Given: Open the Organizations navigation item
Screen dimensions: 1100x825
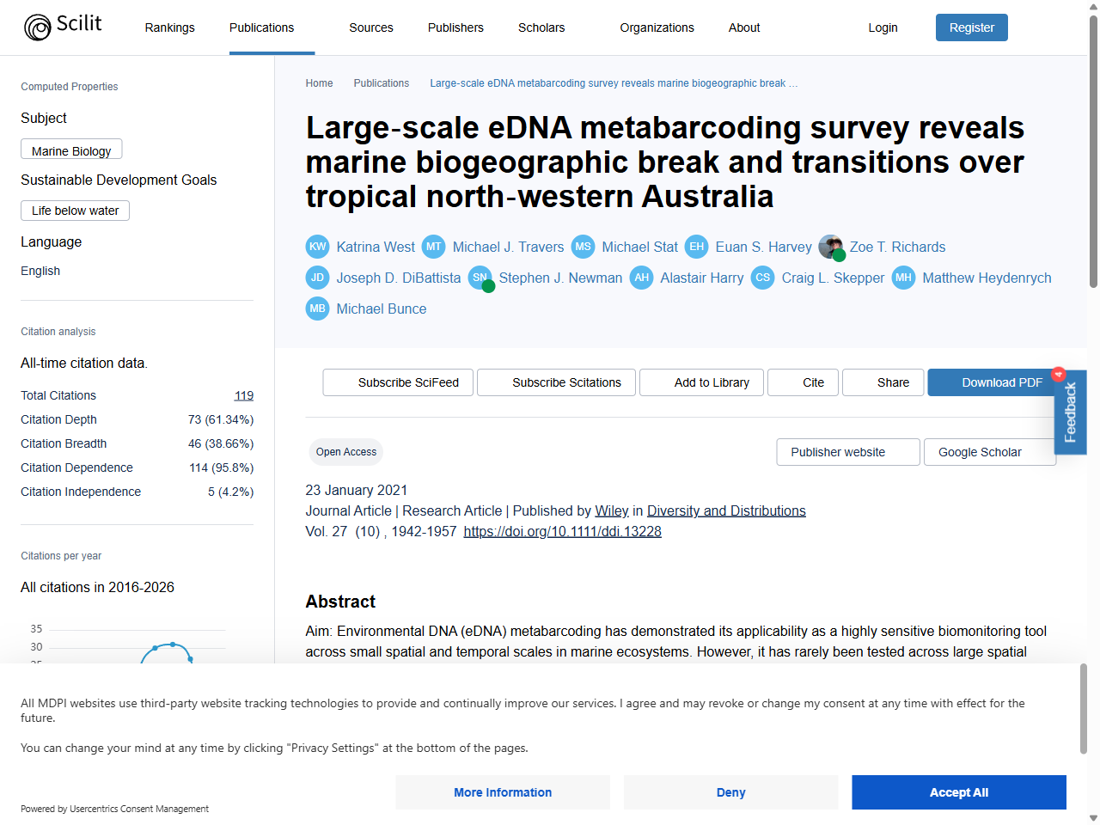Looking at the screenshot, I should tap(657, 27).
